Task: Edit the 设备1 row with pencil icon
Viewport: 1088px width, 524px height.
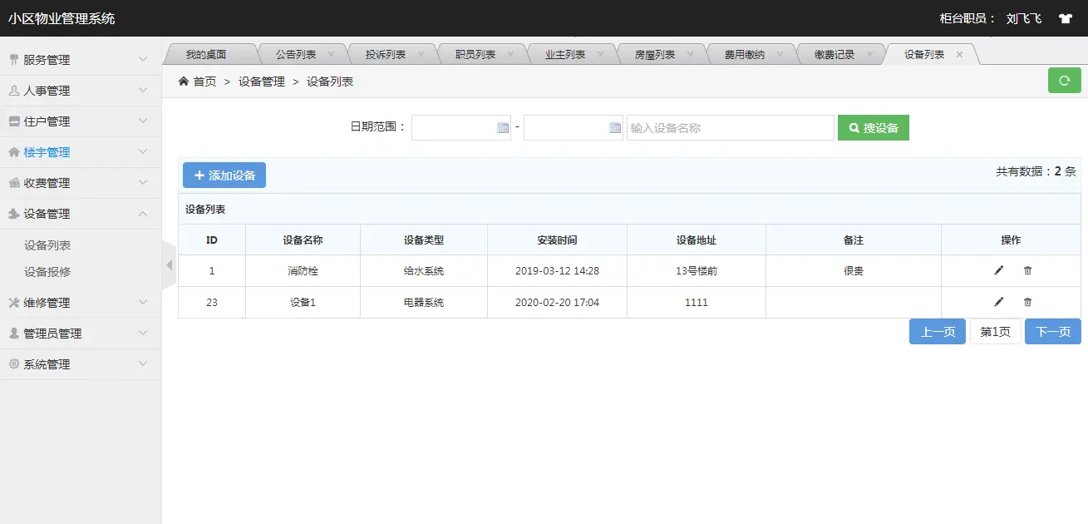Action: pyautogui.click(x=998, y=302)
